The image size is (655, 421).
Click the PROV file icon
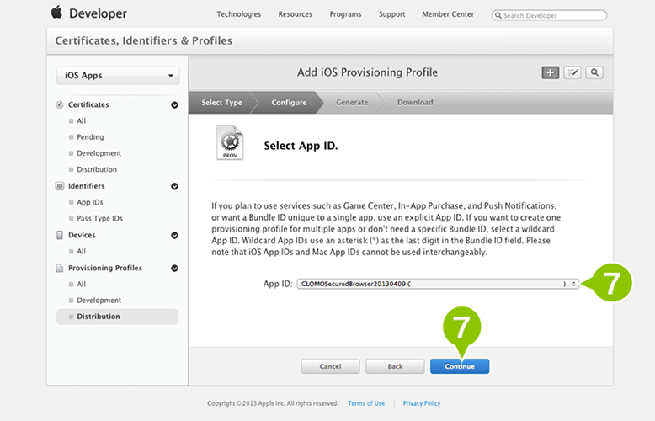click(x=230, y=143)
